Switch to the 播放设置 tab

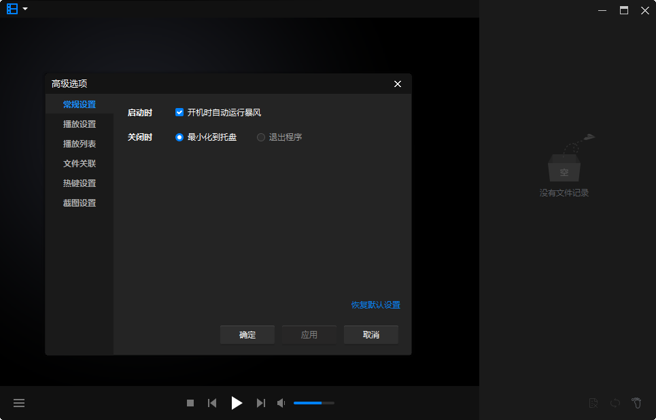80,124
